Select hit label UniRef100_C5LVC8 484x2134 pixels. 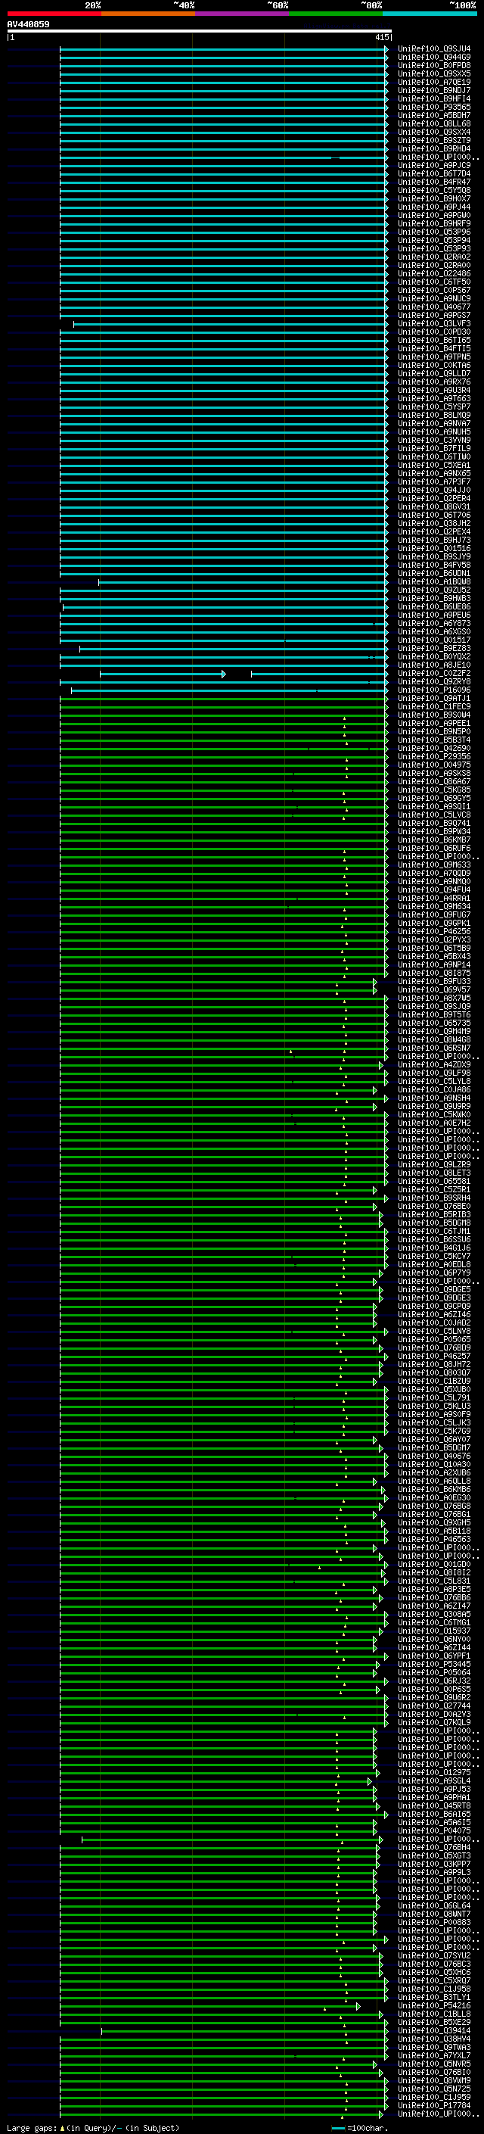pos(434,815)
